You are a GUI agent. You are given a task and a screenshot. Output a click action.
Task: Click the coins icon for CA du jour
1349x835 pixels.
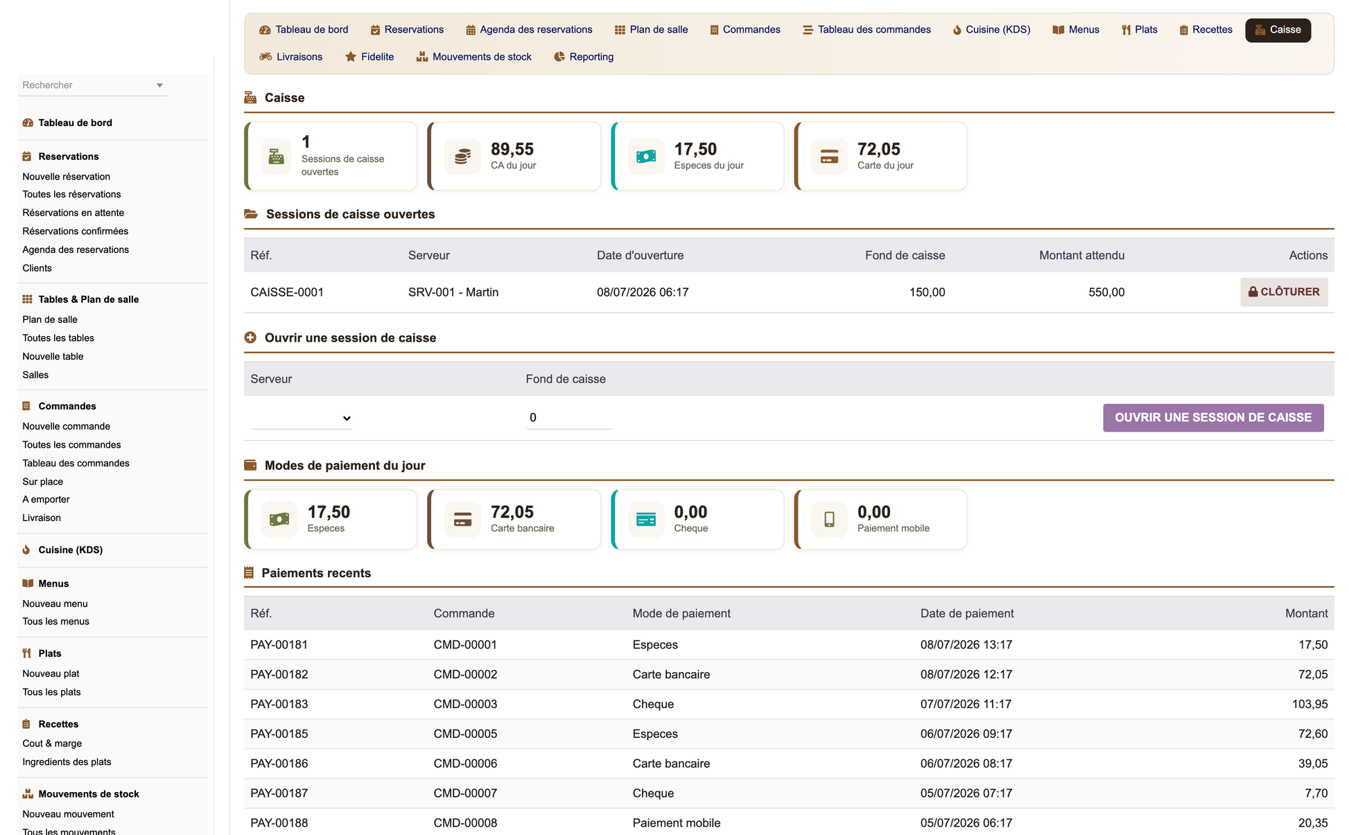coord(462,157)
